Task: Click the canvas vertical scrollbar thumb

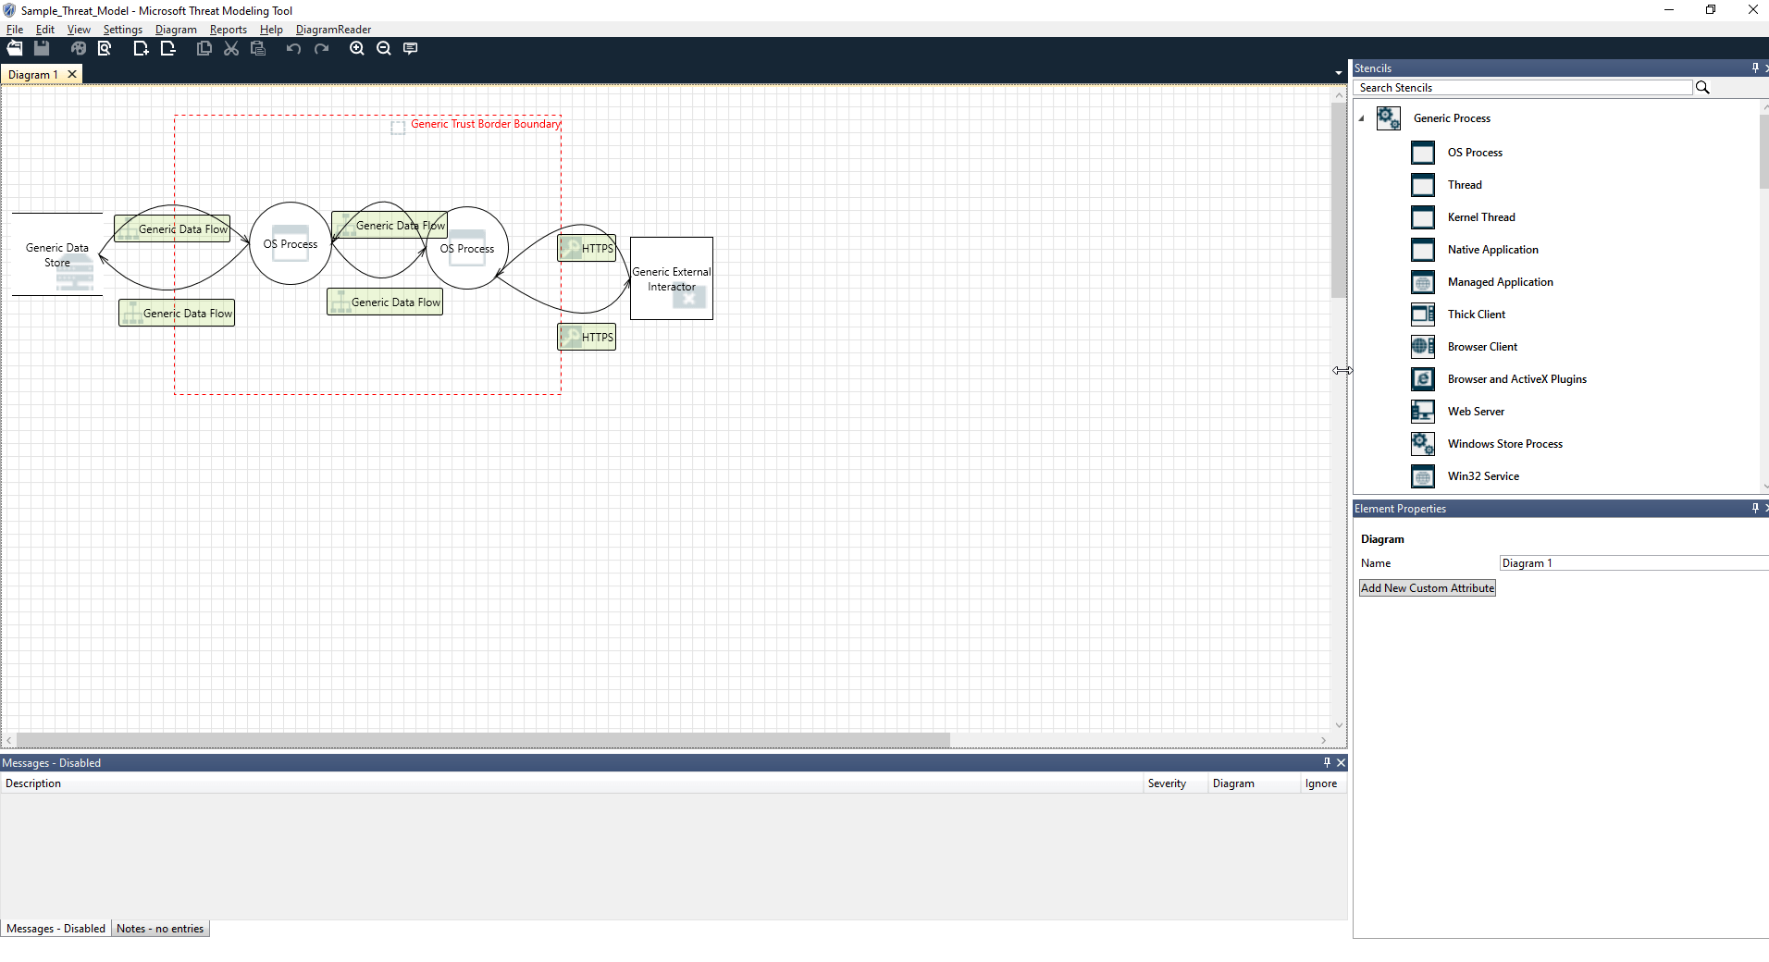Action: click(1339, 200)
